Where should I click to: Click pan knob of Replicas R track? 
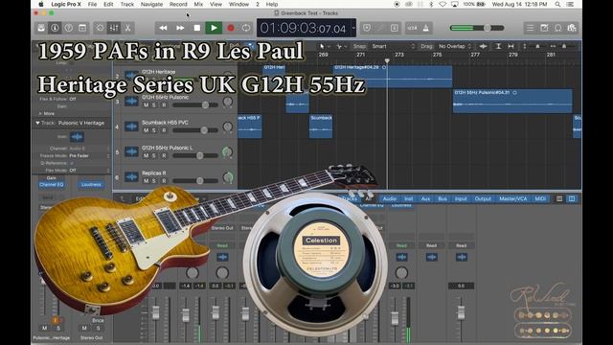228,177
